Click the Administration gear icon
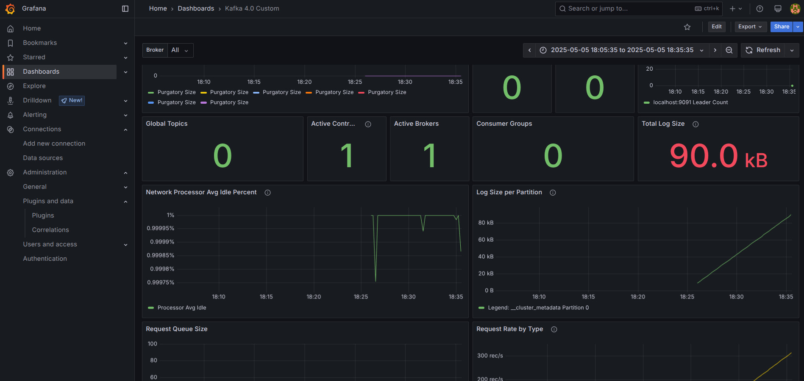The height and width of the screenshot is (381, 804). 11,172
